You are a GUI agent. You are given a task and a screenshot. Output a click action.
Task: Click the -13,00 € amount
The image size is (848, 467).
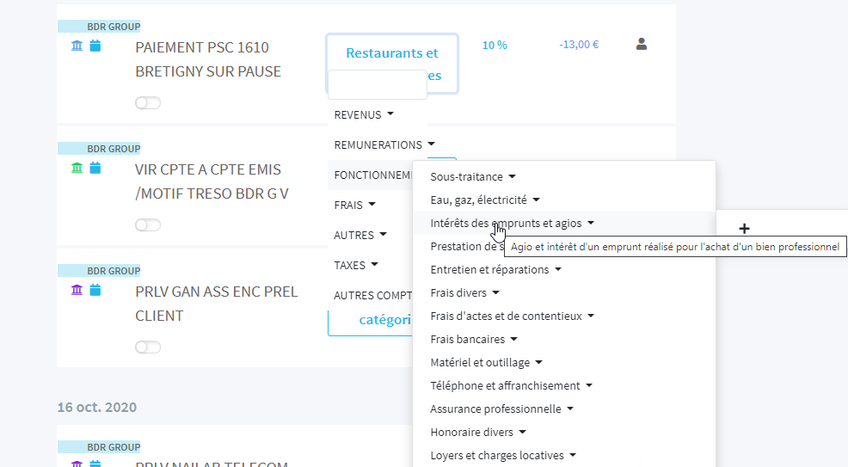[579, 45]
